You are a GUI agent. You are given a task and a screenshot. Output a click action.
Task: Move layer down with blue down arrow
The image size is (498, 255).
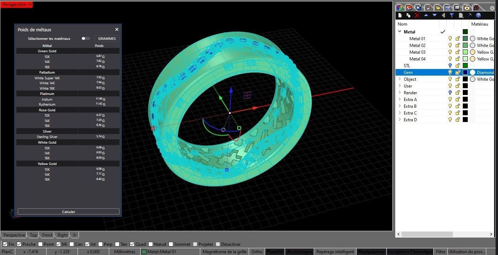coord(435,15)
